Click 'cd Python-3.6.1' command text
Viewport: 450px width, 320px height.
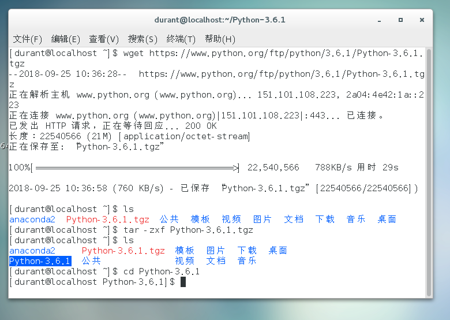pyautogui.click(x=162, y=271)
